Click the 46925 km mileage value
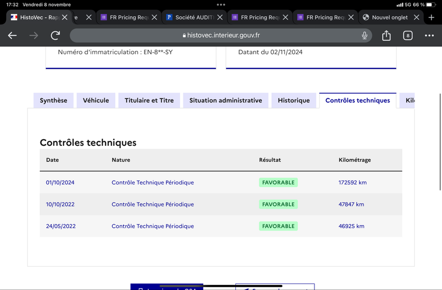442x290 pixels. (351, 226)
